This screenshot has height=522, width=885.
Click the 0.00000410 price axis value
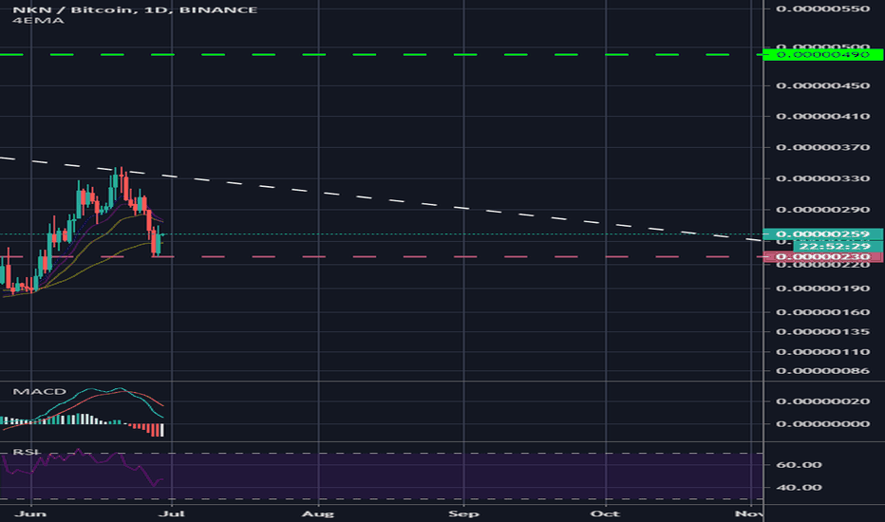coord(822,116)
